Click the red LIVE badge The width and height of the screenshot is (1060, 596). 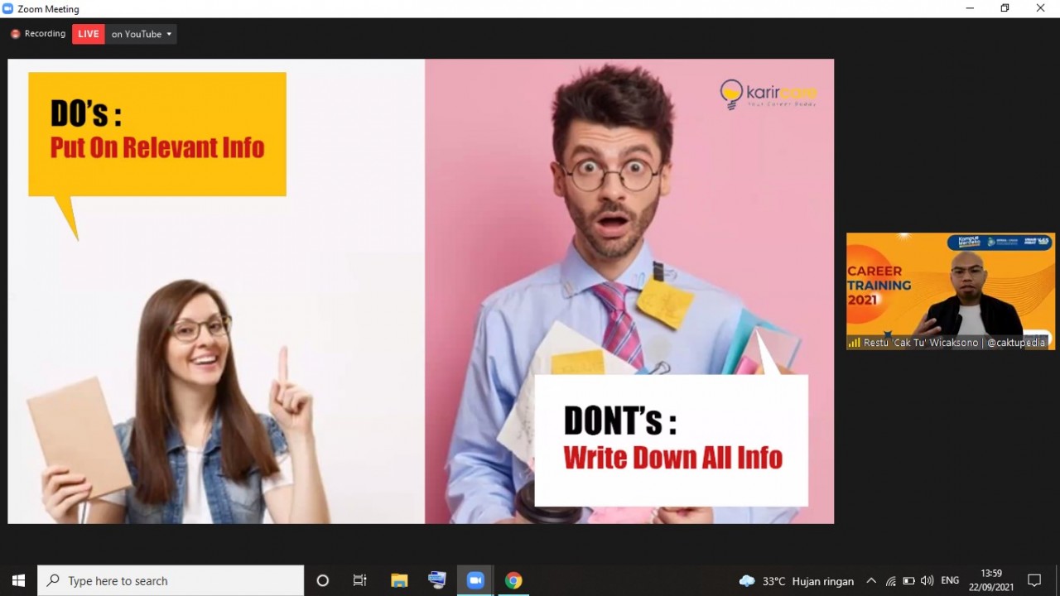[x=88, y=34]
